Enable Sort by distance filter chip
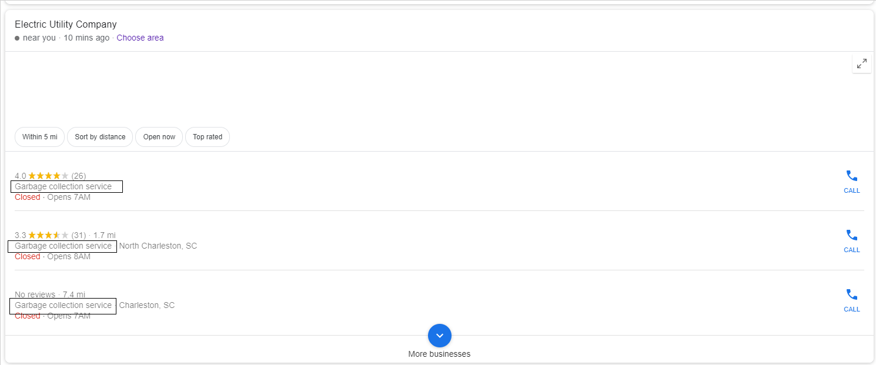The height and width of the screenshot is (365, 876). coord(100,137)
